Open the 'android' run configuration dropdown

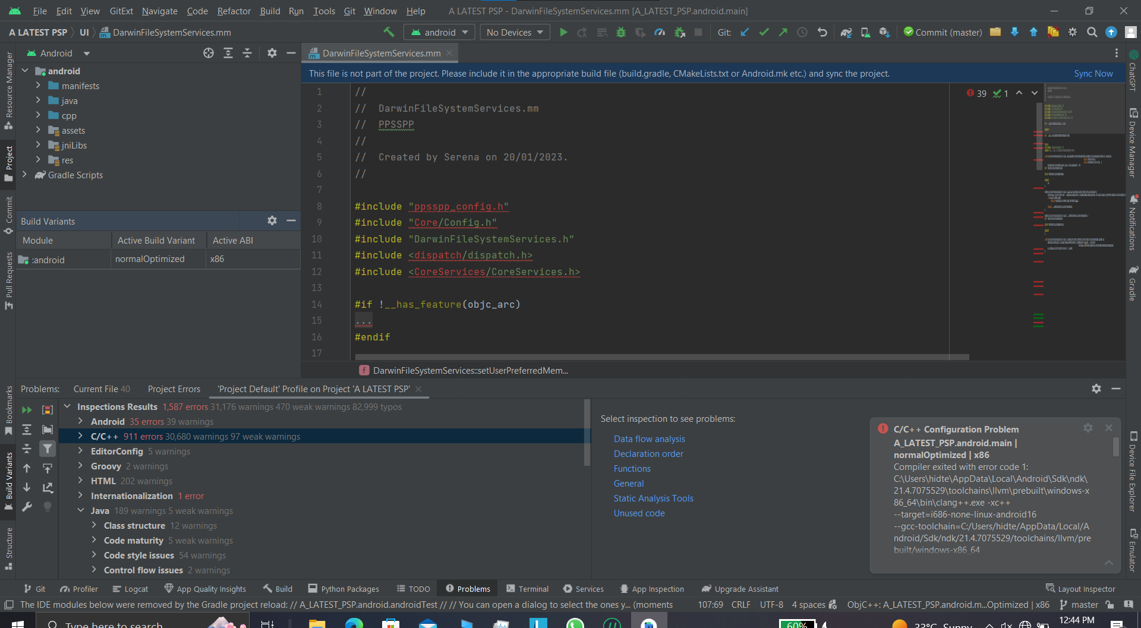(x=439, y=32)
